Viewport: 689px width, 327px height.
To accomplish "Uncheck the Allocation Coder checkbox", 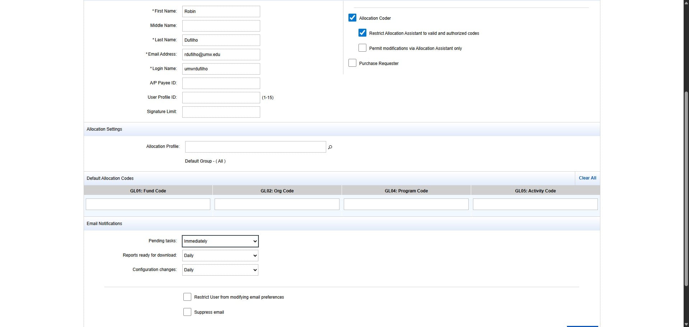I will [x=352, y=18].
